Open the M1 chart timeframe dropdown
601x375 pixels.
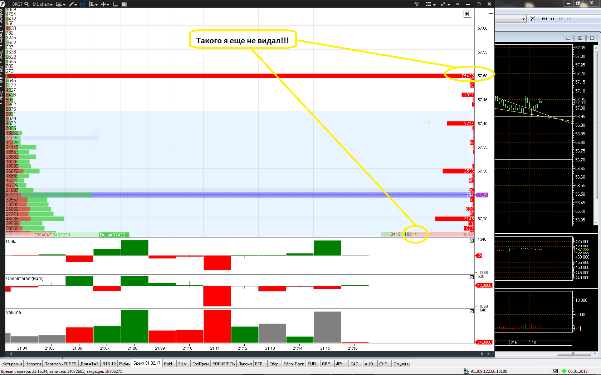point(43,4)
